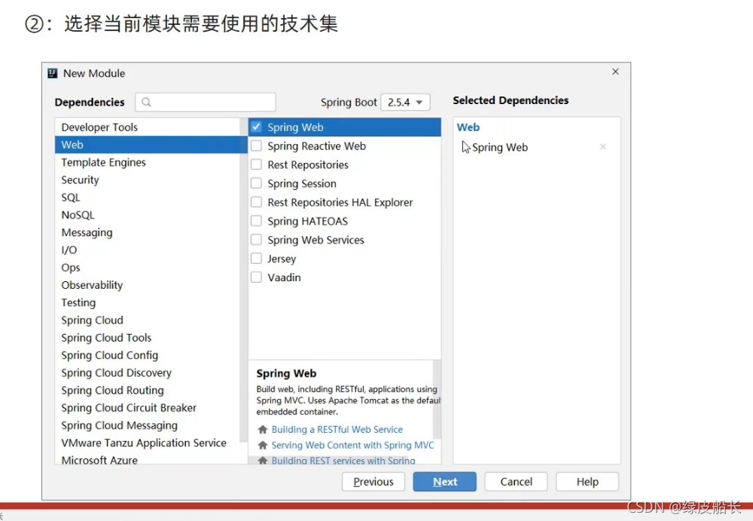The image size is (753, 521).
Task: Choose Spring Cloud Config category
Action: tap(148, 356)
